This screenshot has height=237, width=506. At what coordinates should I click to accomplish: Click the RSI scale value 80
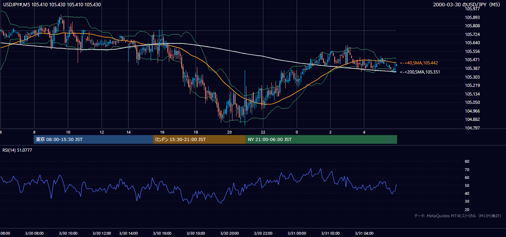tap(467, 162)
